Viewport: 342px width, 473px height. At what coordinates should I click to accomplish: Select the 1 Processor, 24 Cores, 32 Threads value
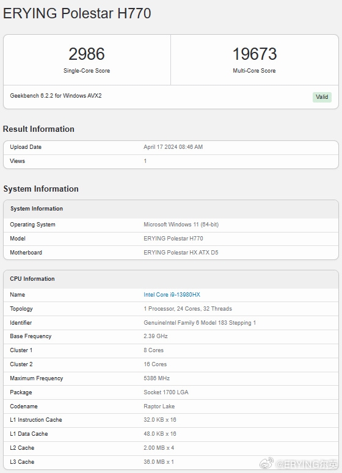187,309
